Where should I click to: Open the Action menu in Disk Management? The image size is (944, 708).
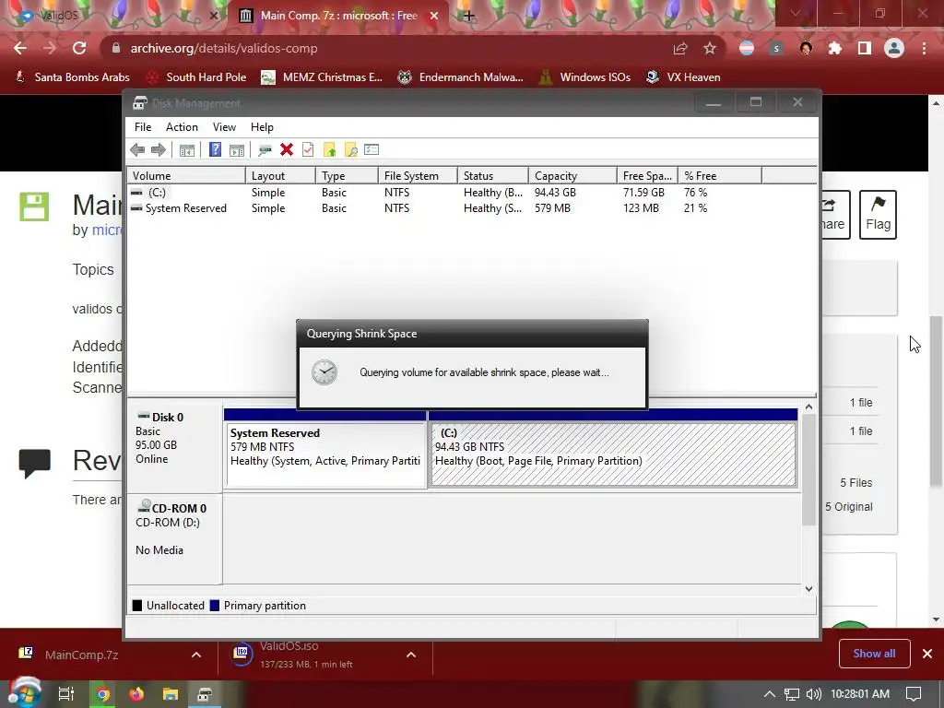[182, 127]
